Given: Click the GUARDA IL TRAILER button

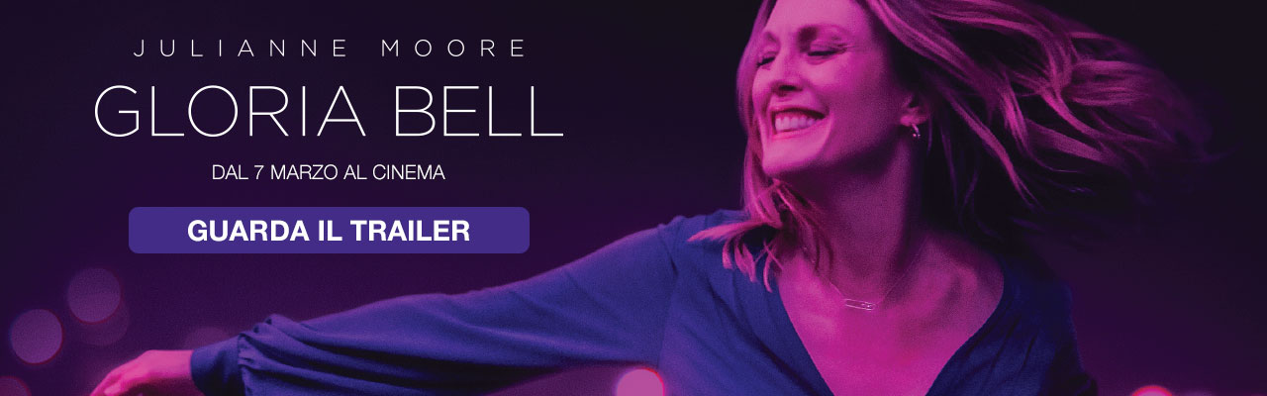Looking at the screenshot, I should coord(329,231).
